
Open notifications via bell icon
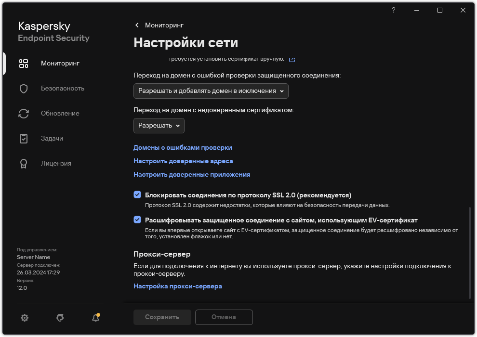point(95,318)
